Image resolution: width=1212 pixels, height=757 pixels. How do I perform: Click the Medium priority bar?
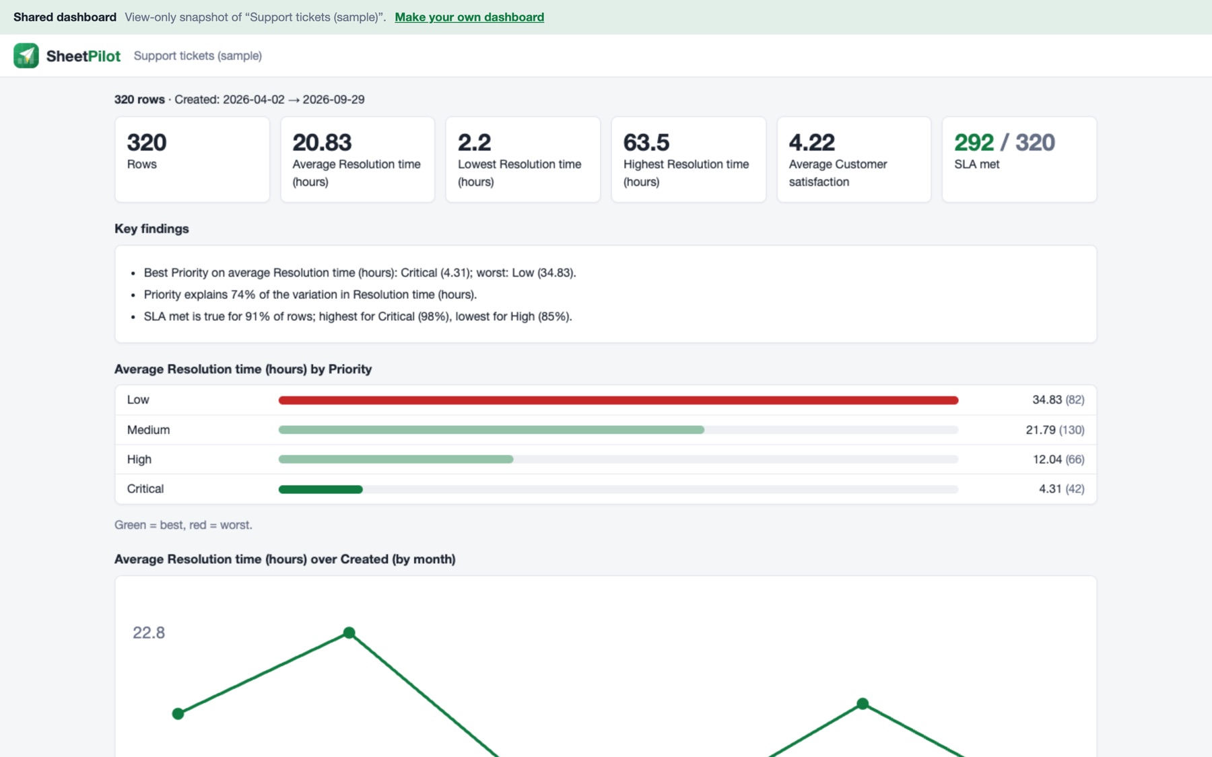pos(492,430)
